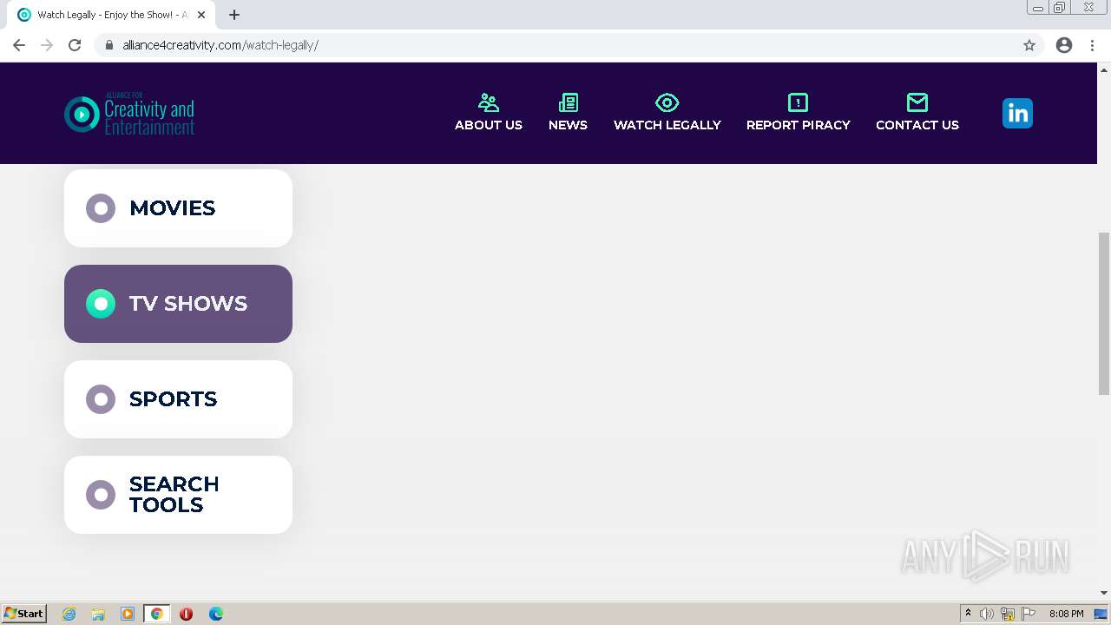Show hidden system tray icons

click(x=968, y=614)
